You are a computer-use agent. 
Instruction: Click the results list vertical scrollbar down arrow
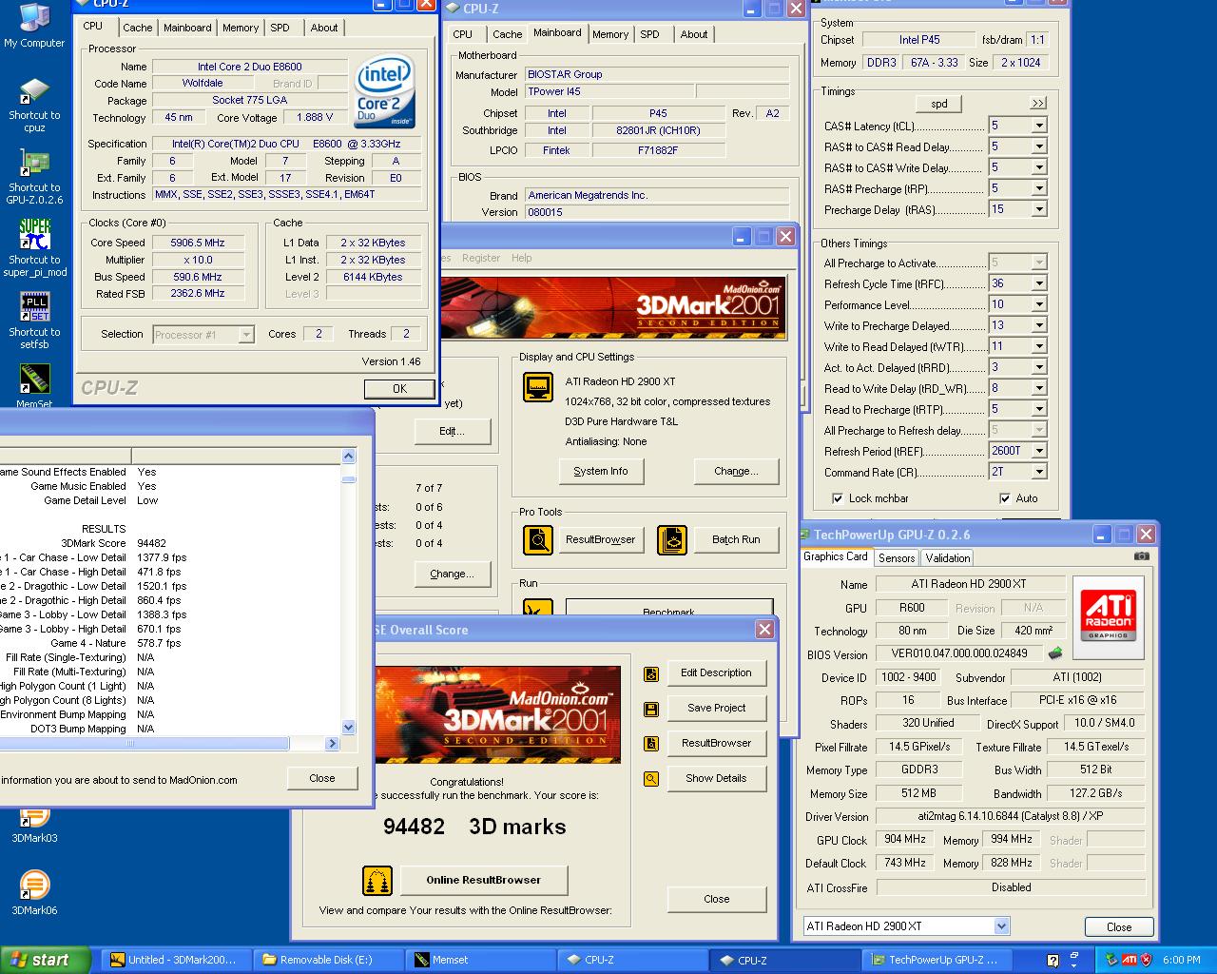point(348,728)
